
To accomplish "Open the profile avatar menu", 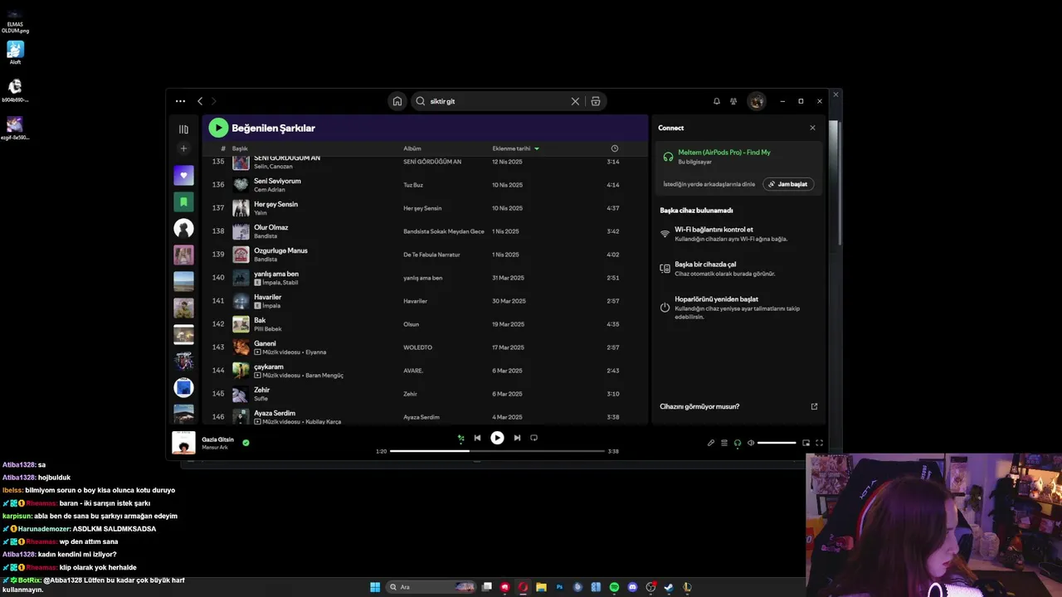I will pyautogui.click(x=756, y=101).
